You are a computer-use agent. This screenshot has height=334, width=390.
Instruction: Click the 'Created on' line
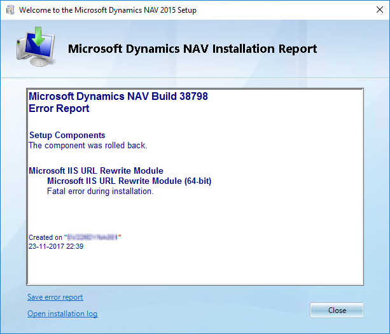pos(75,237)
